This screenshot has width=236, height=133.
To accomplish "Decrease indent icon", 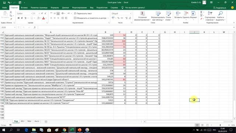I will [62, 18].
